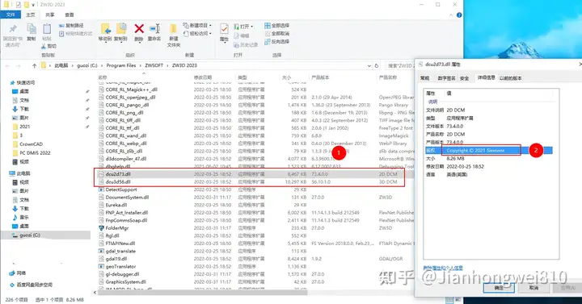The image size is (582, 304).
Task: Switch to the Share (共享) ribbon tab
Action: (x=50, y=15)
